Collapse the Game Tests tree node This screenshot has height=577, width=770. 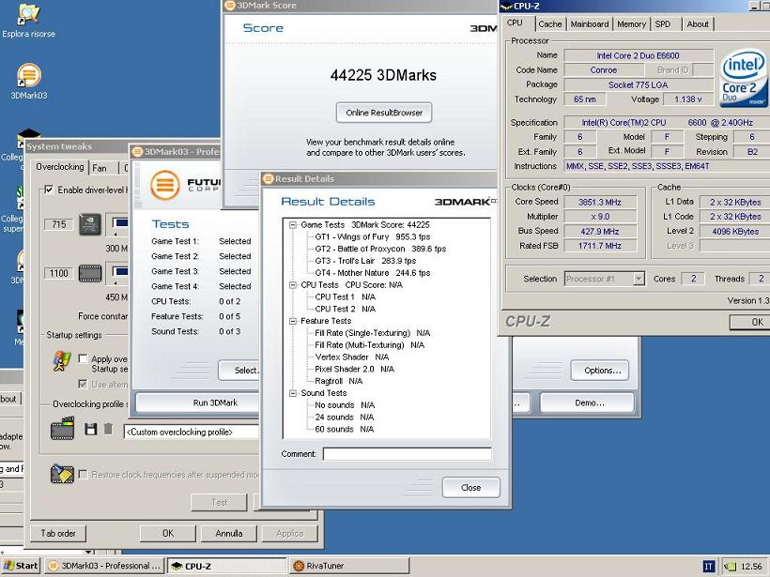(293, 225)
